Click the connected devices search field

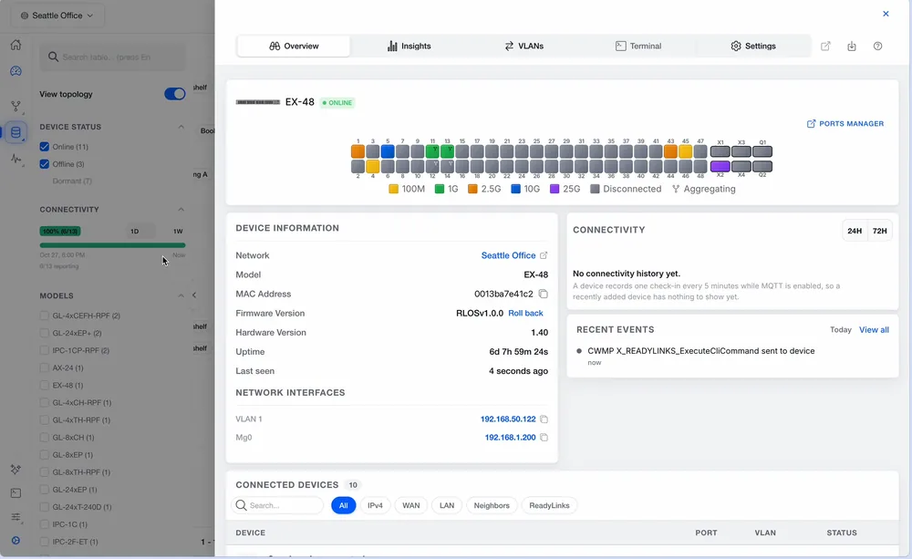[277, 505]
